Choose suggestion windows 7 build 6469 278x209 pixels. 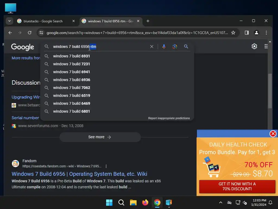point(117,103)
